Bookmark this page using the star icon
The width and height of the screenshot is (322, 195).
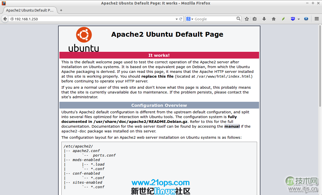[247, 19]
